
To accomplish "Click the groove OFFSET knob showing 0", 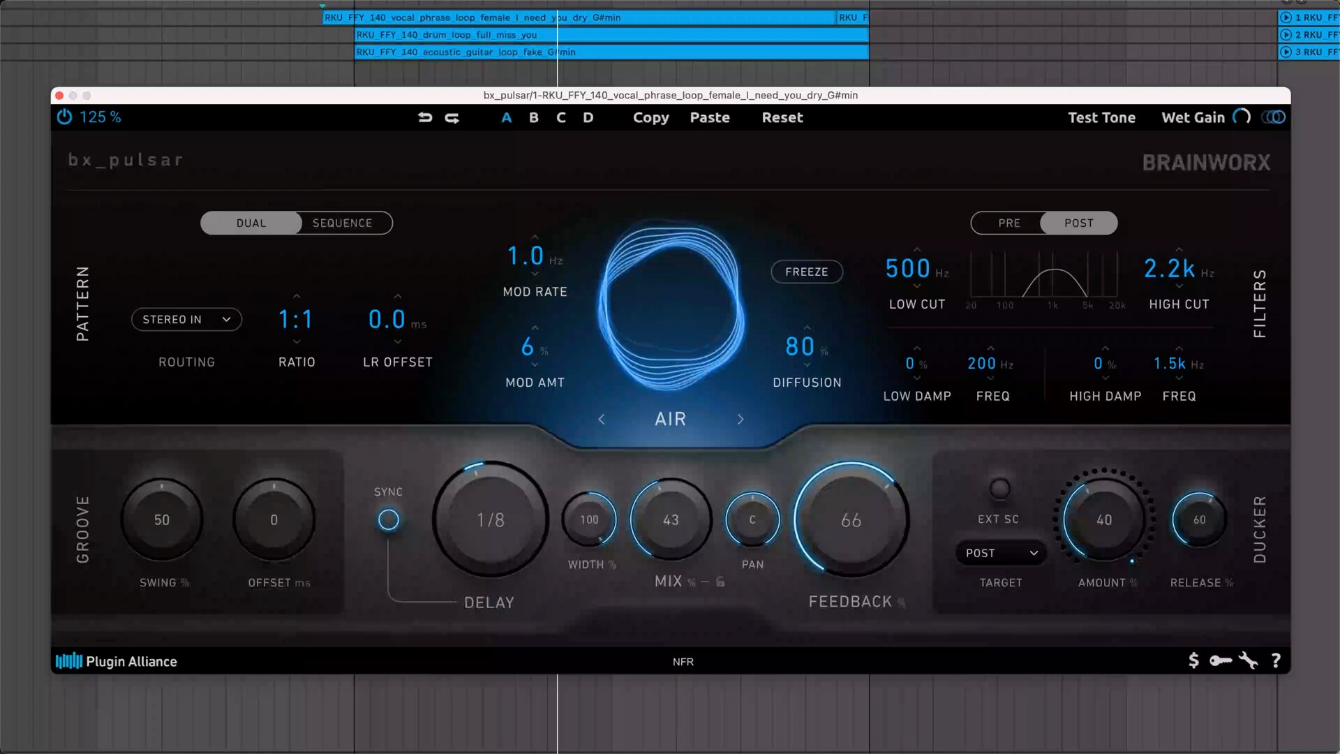I will tap(274, 519).
